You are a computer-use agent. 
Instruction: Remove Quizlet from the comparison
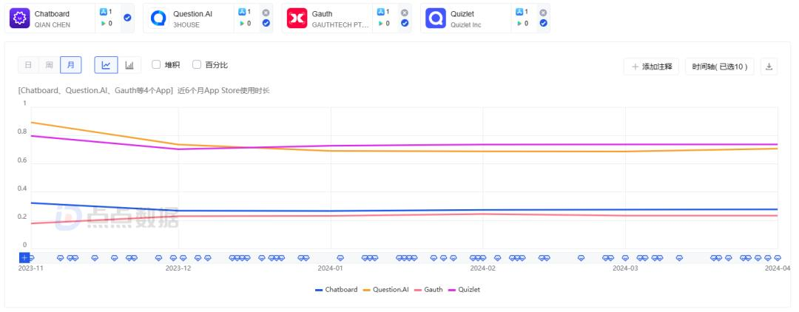[543, 13]
